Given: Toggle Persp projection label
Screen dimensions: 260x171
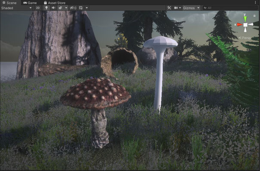Looking at the screenshot, I should tap(245, 38).
